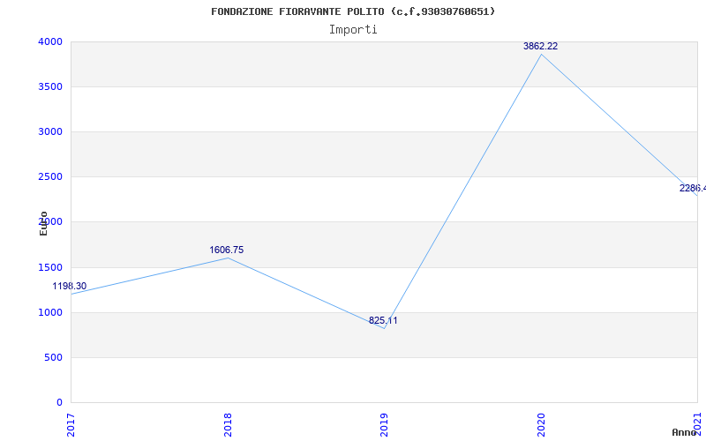Click the 3500 y-axis tick label
706x441 pixels.
[50, 86]
